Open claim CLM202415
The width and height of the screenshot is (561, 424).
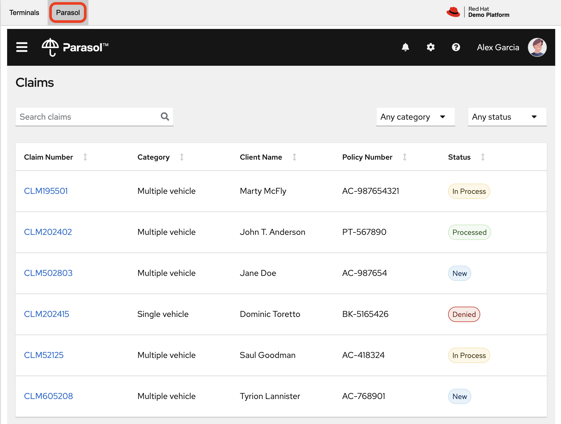(47, 314)
